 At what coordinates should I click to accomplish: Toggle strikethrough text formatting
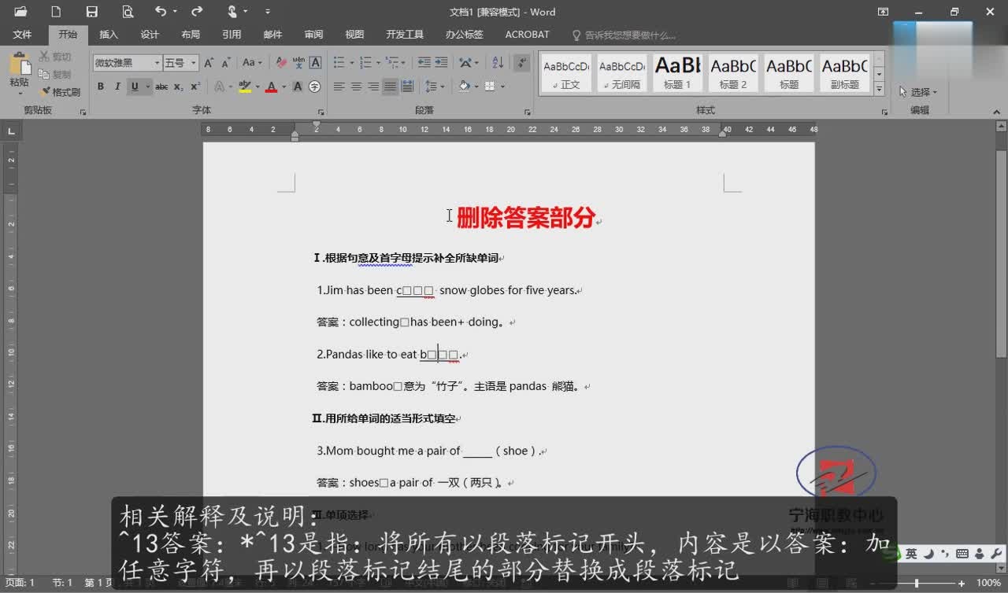161,87
